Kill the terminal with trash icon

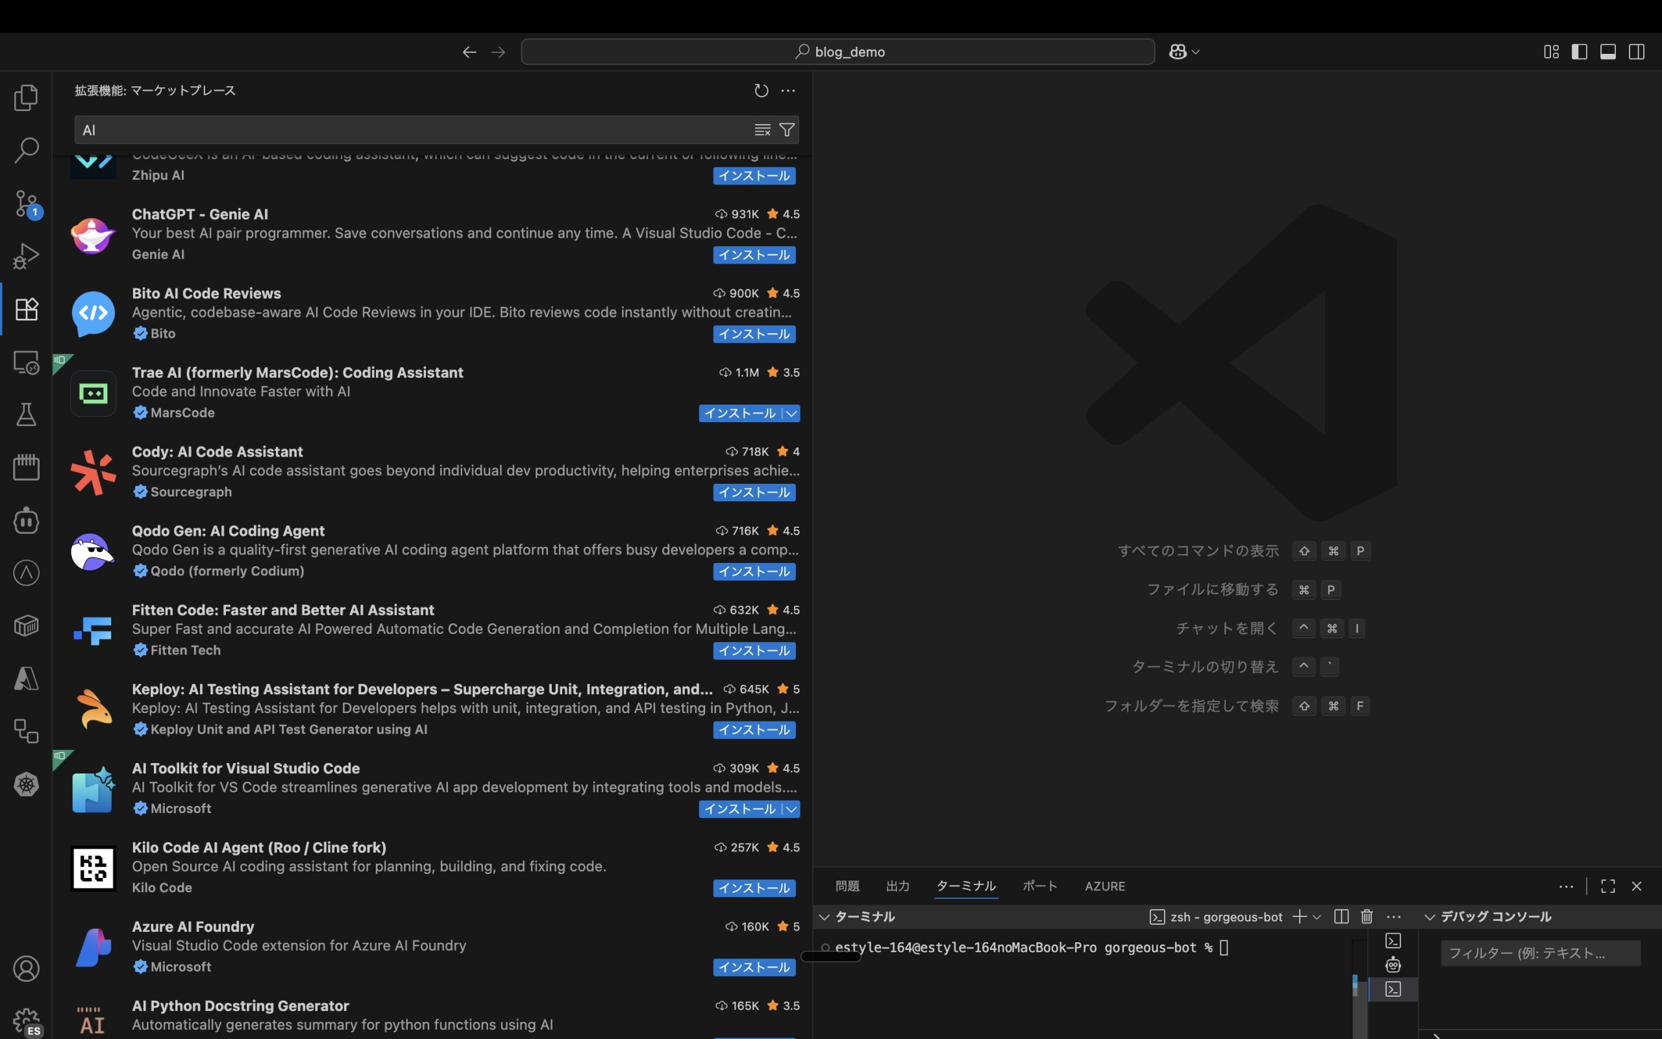pyautogui.click(x=1367, y=917)
